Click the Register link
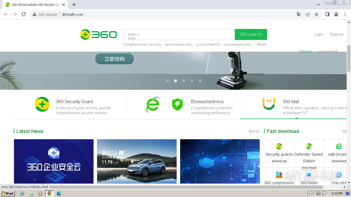 click(337, 34)
